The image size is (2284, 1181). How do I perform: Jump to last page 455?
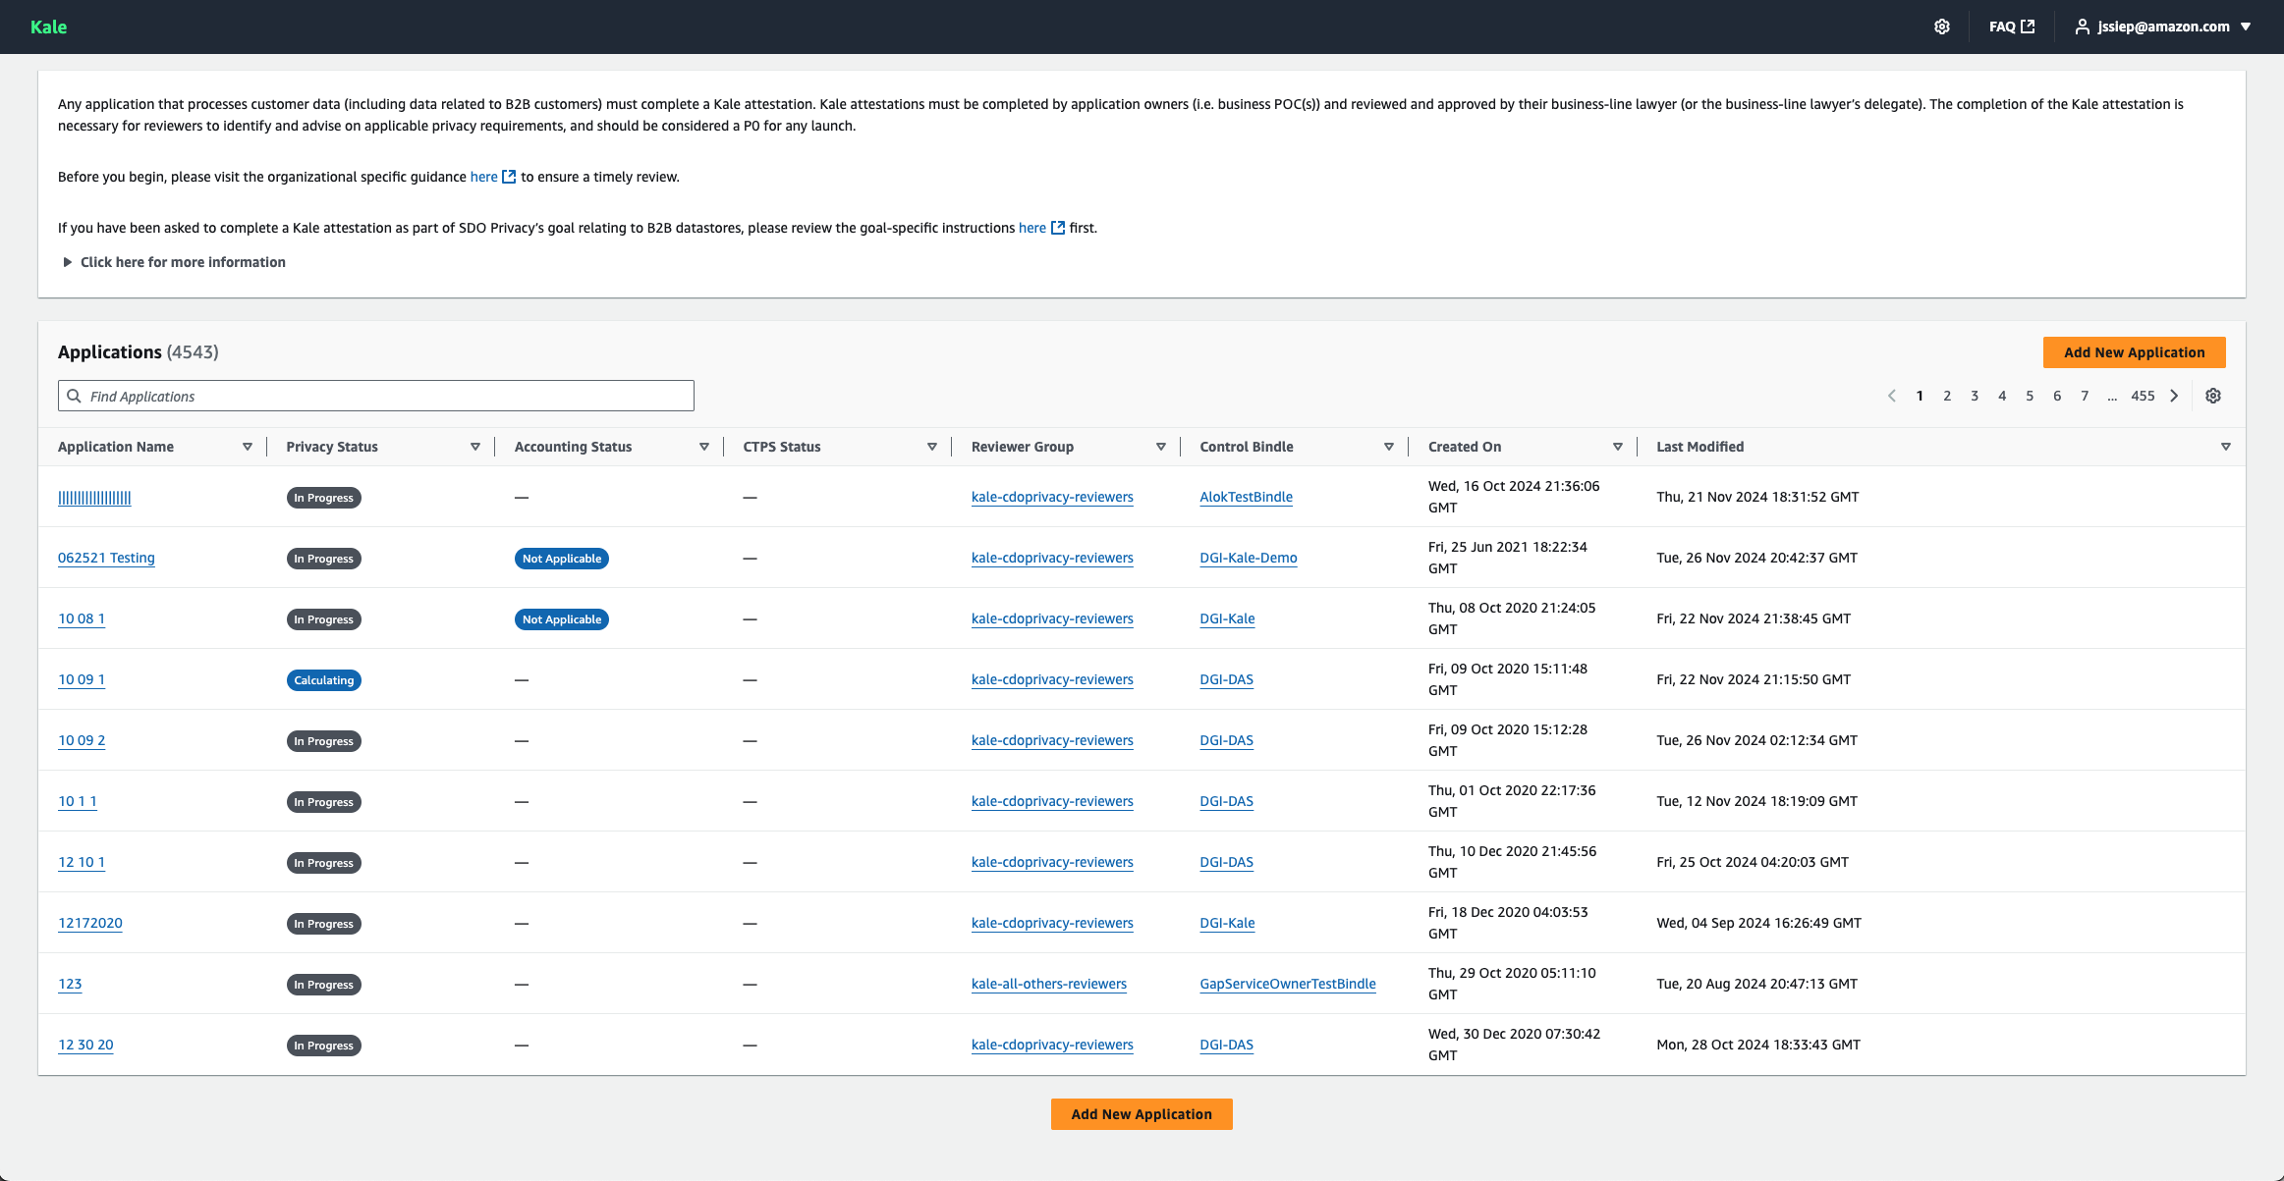point(2142,396)
